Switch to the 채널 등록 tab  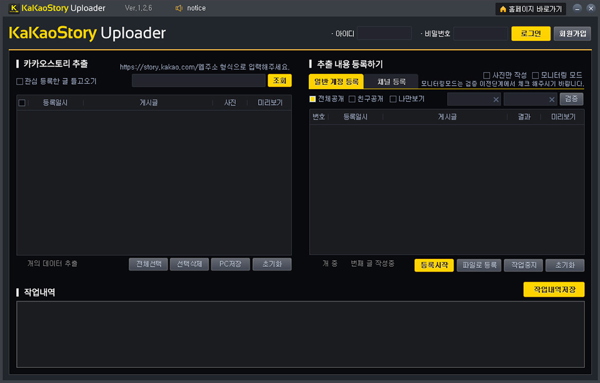point(391,82)
